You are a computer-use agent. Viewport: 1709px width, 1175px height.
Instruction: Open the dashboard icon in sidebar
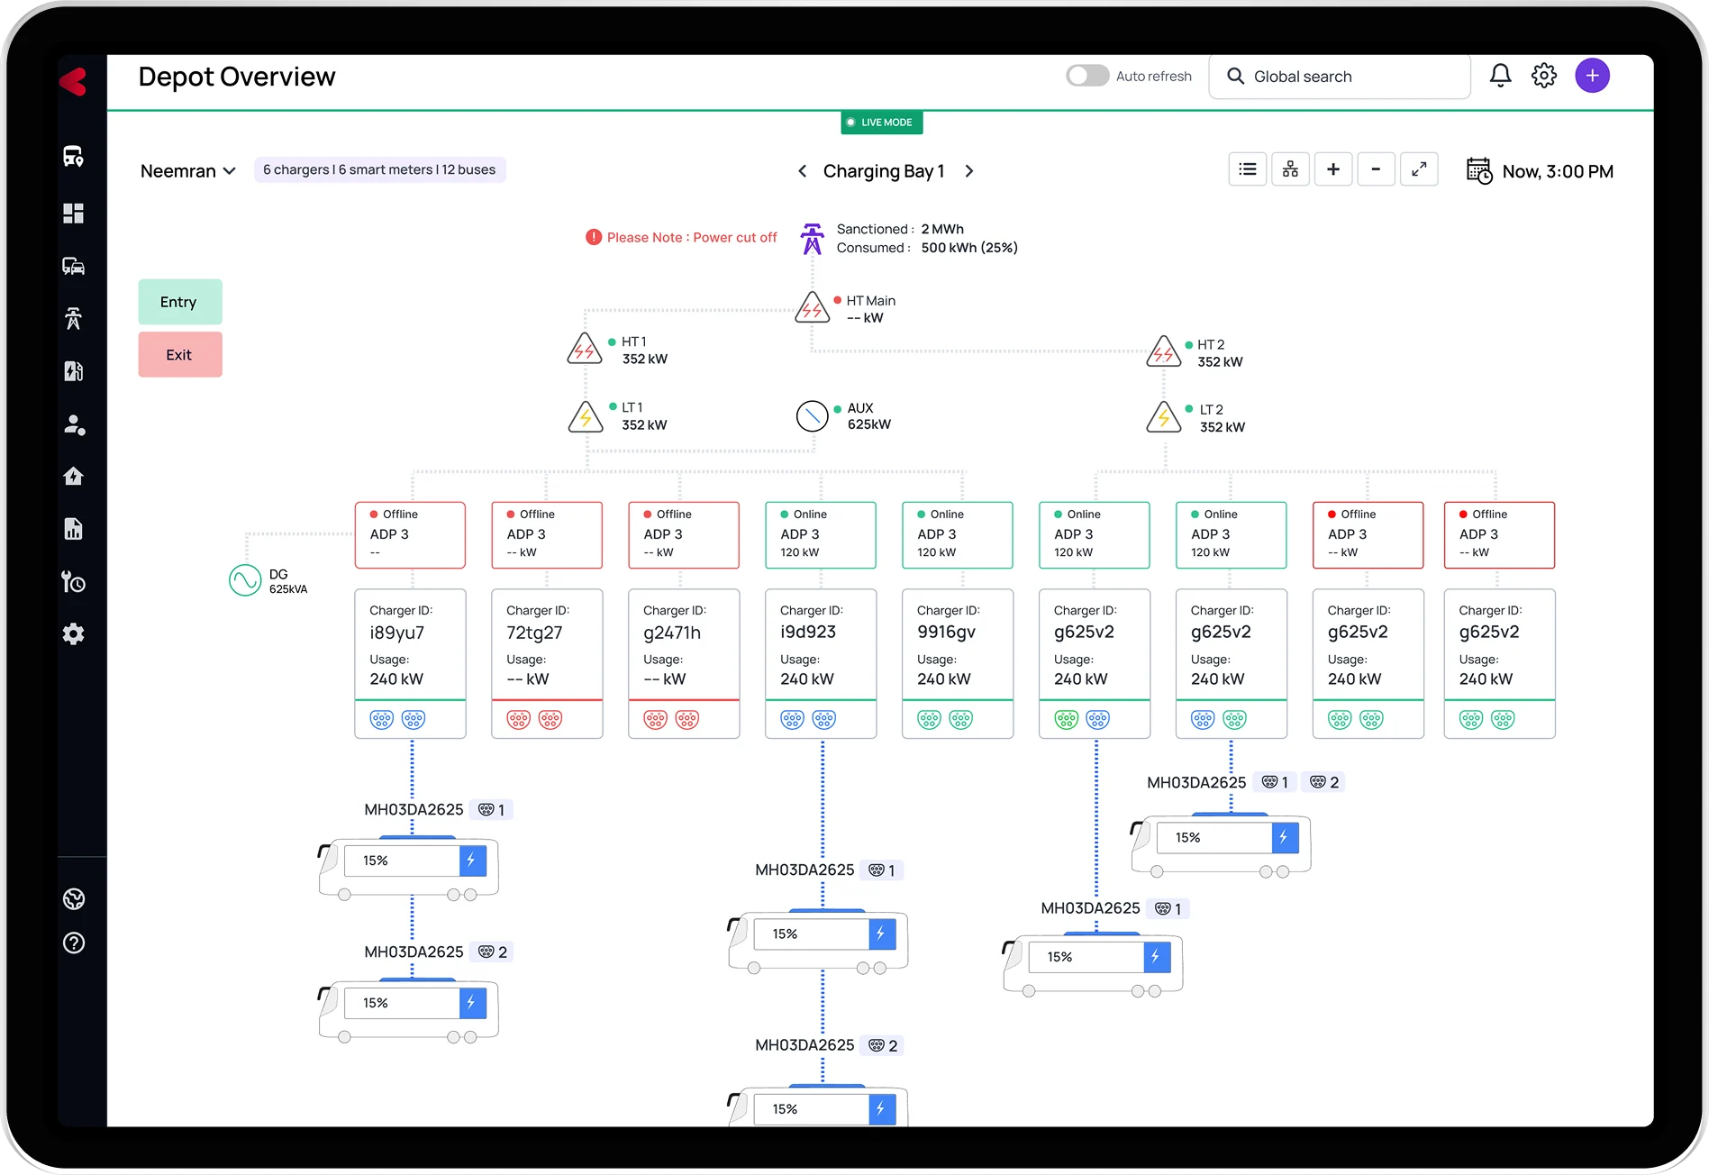tap(74, 214)
